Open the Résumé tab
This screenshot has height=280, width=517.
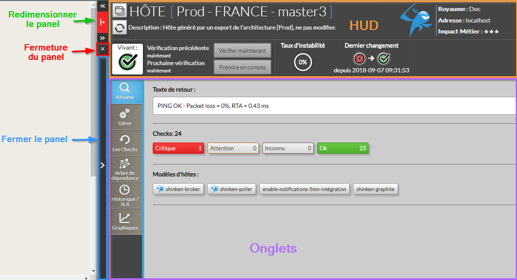pos(125,92)
